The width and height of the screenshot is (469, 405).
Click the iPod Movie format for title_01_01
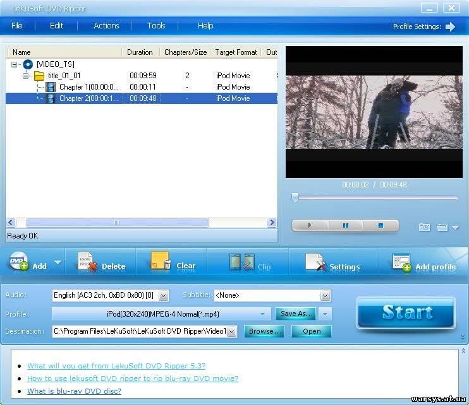pos(233,76)
